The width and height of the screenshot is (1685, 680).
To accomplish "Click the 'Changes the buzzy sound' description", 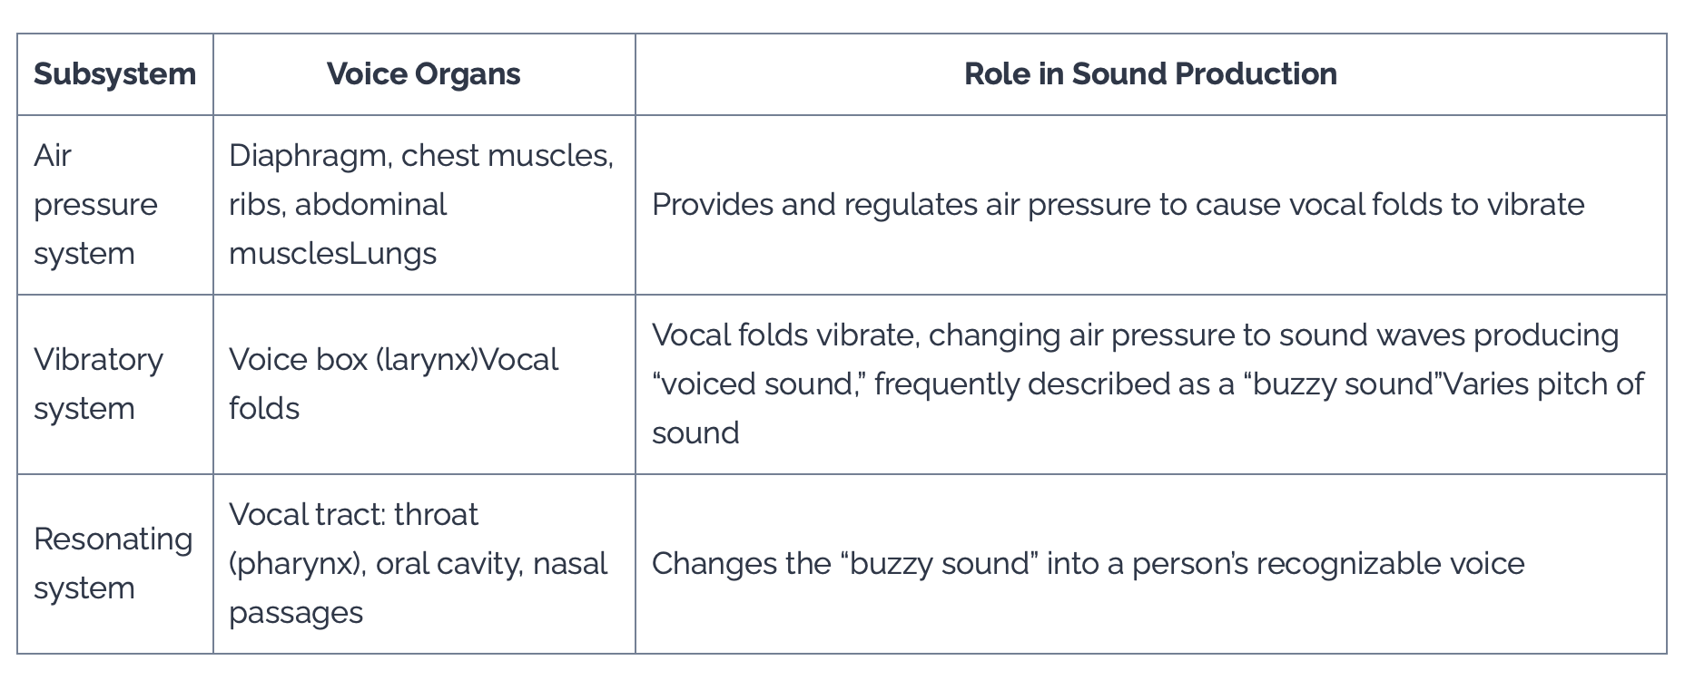I will (1088, 564).
